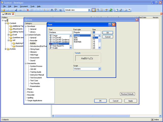163x122 pixels.
Task: Select Target Applications category
Action: click(x=35, y=101)
